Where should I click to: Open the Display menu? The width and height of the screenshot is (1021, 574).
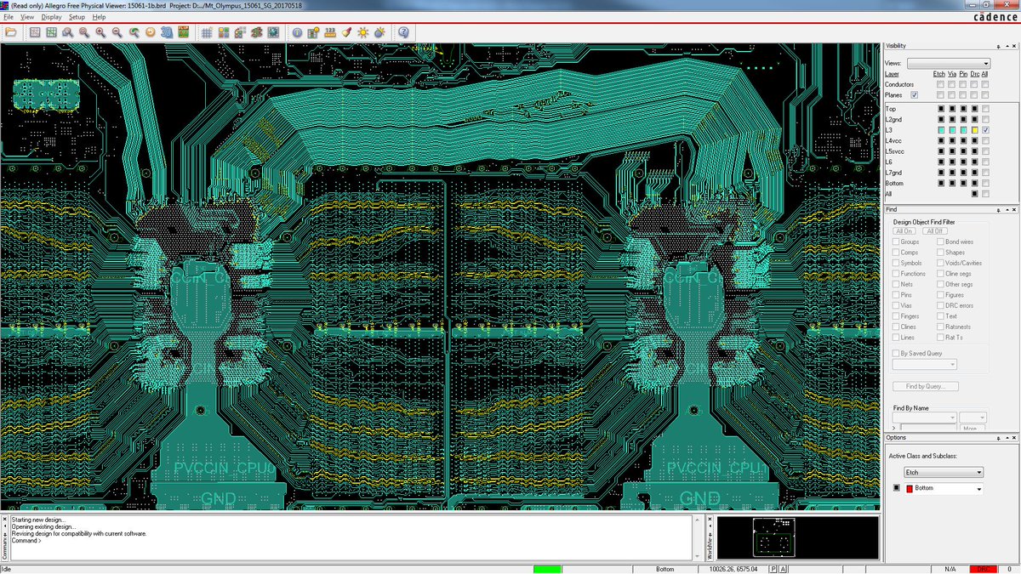(x=51, y=16)
